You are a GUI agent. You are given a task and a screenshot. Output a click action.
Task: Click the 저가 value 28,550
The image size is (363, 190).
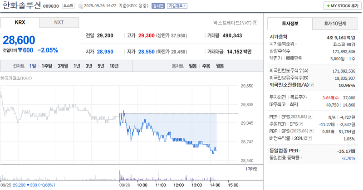pyautogui.click(x=146, y=52)
